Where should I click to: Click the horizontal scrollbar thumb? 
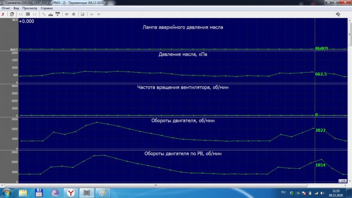pyautogui.click(x=156, y=185)
